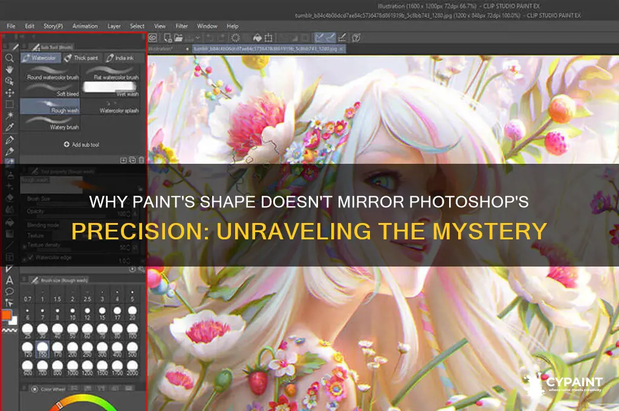Click the Scale/Rotate transform icon
619x411 pixels.
point(268,37)
